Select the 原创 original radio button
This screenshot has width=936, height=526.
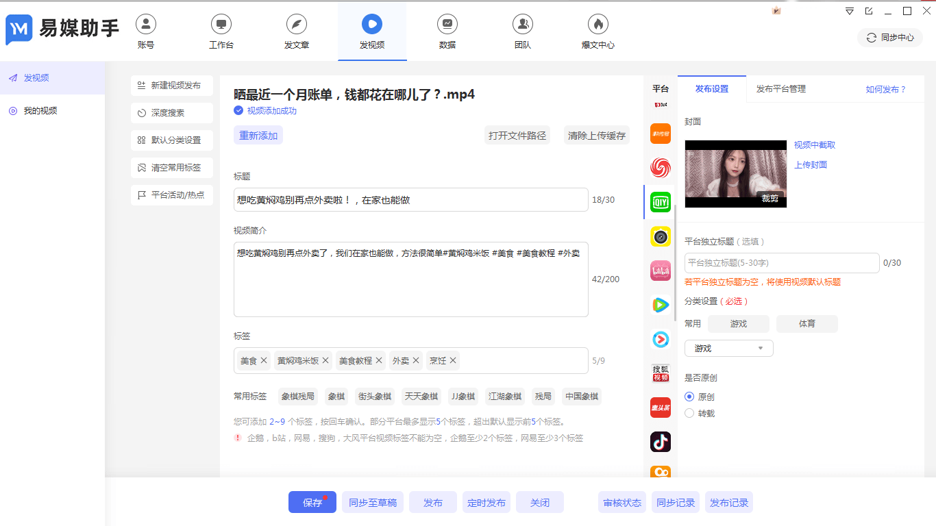click(689, 397)
